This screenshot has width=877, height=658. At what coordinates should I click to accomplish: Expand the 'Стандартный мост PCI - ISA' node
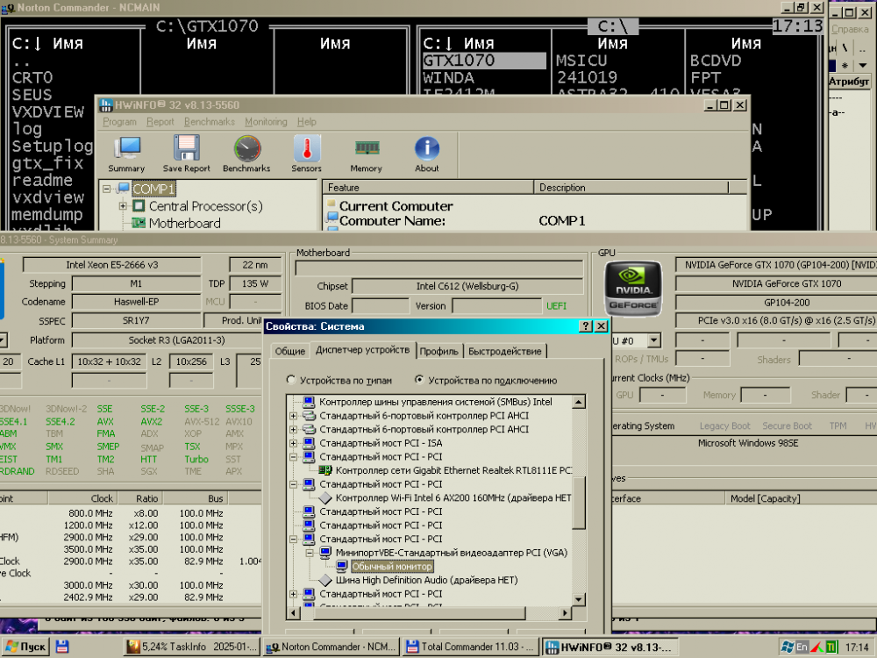click(x=295, y=443)
